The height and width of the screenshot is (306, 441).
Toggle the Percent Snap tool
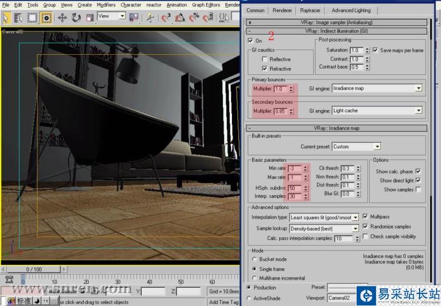194,18
